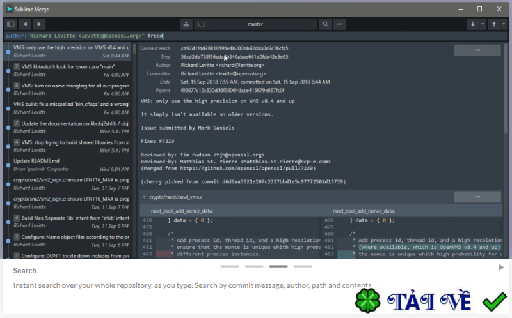Open the search magnifier icon

[325, 24]
